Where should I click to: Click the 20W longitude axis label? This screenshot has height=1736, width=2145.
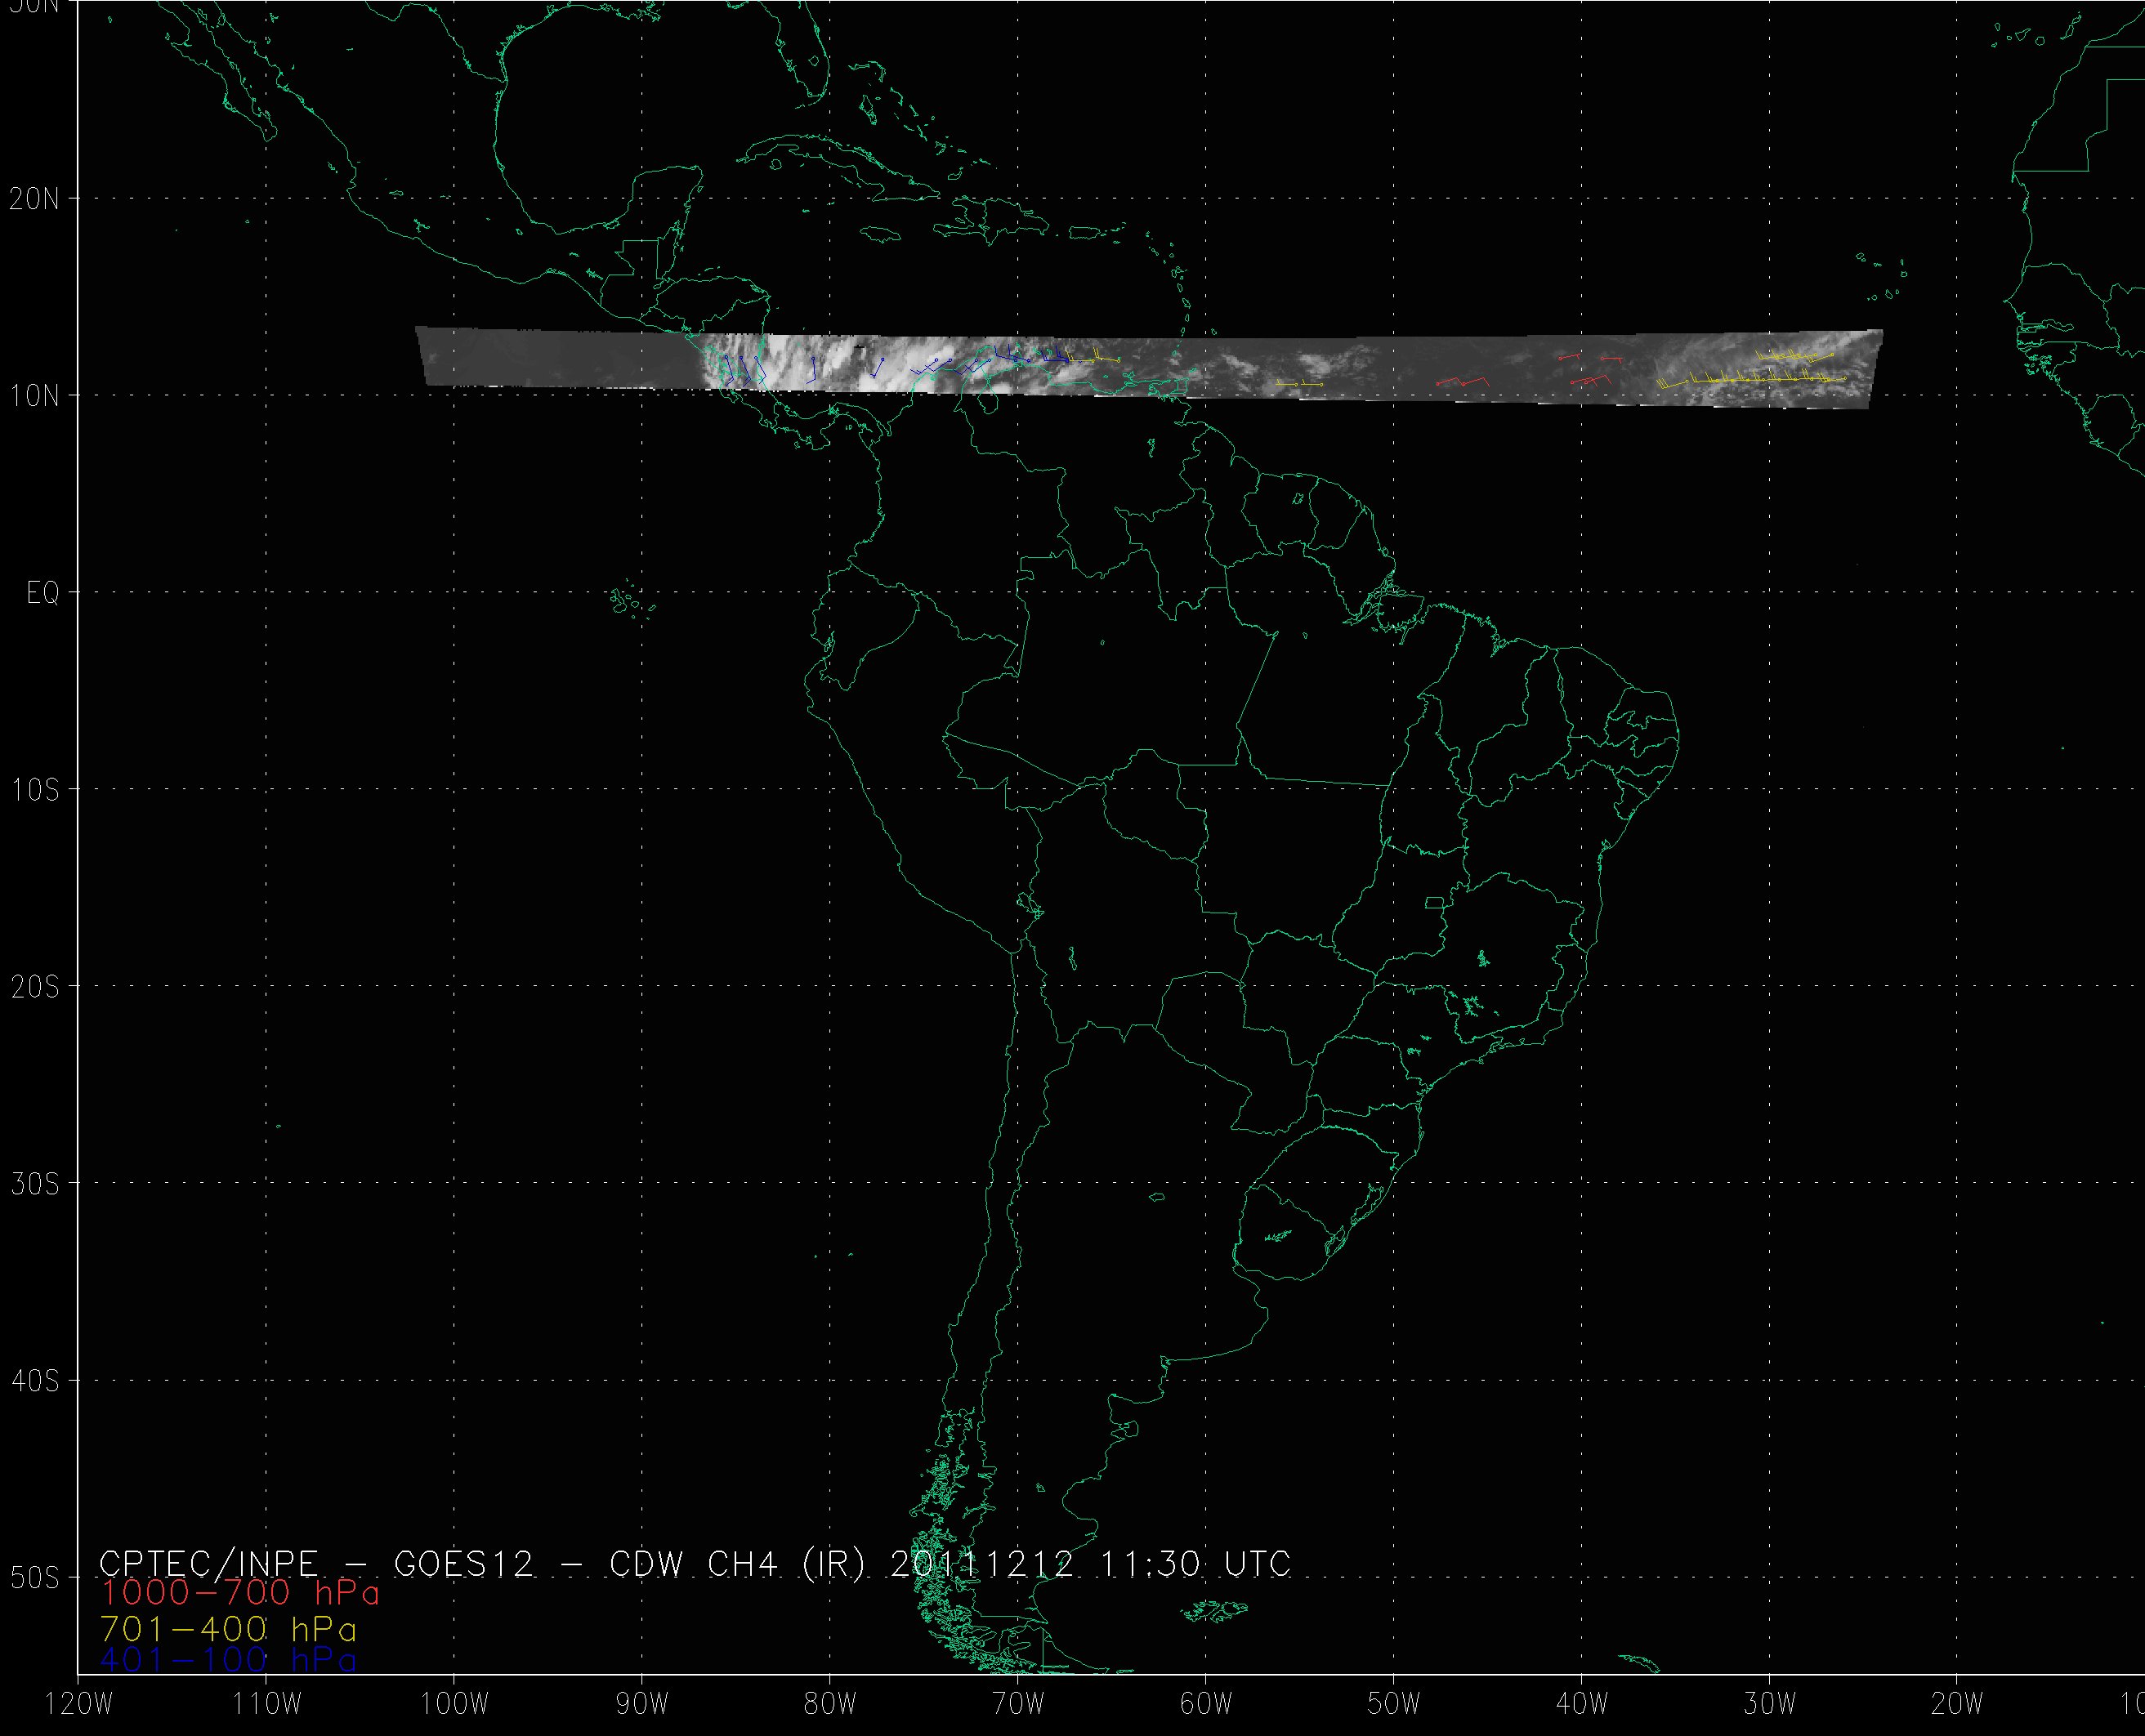point(1957,1705)
